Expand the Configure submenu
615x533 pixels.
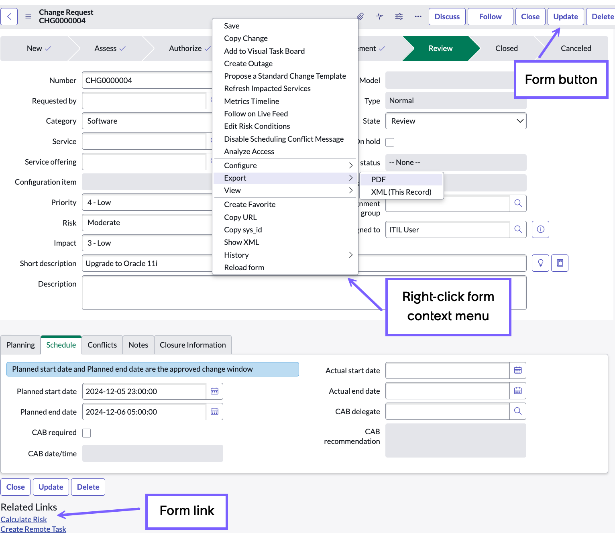(x=285, y=165)
